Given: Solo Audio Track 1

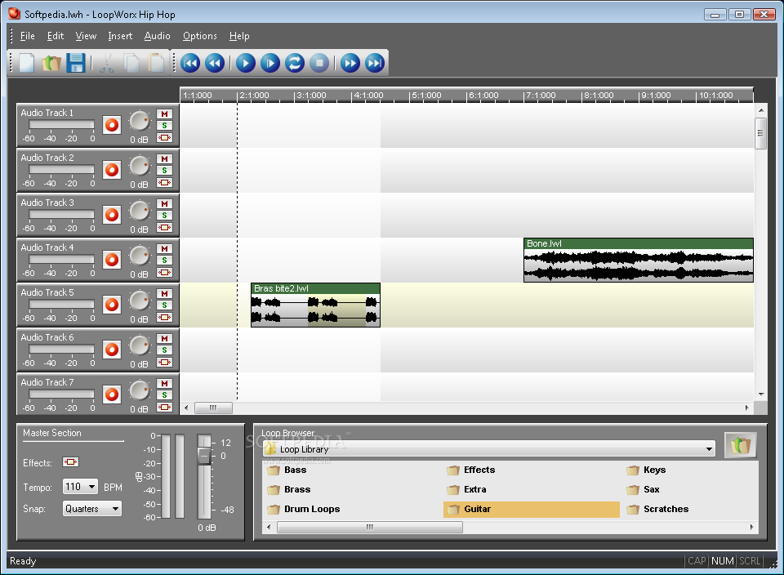Looking at the screenshot, I should point(164,126).
